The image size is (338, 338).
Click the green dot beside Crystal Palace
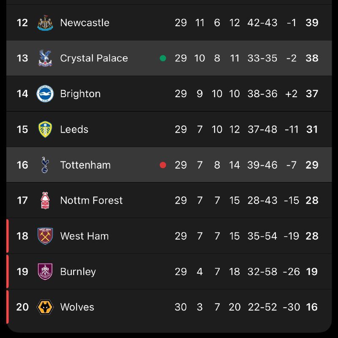point(163,58)
